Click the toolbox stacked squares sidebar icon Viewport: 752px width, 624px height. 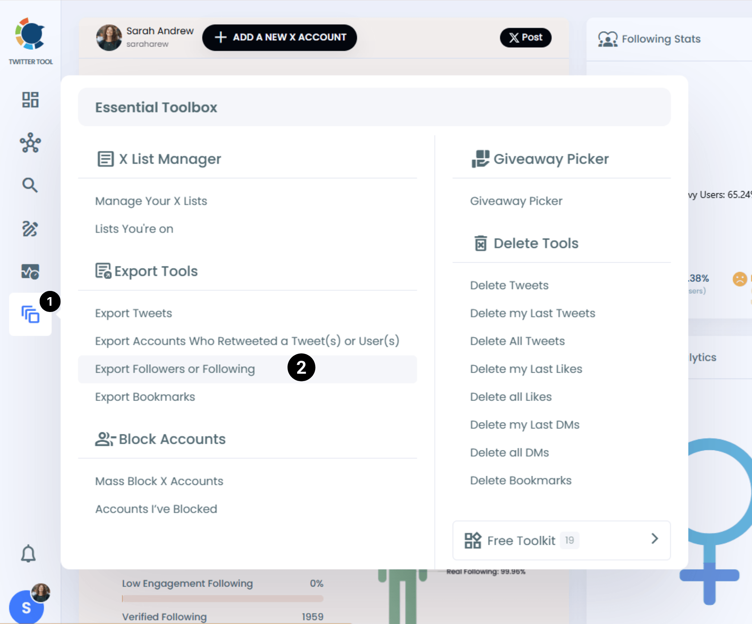[x=30, y=314]
